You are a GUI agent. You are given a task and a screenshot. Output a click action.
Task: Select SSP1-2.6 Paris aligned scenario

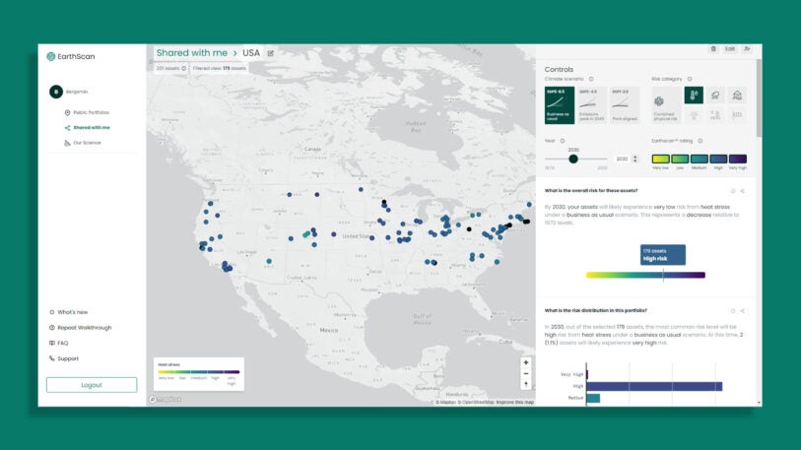point(625,105)
